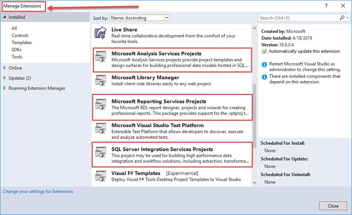The image size is (352, 215).
Task: Click the Visual F# Templates icon
Action: [100, 176]
